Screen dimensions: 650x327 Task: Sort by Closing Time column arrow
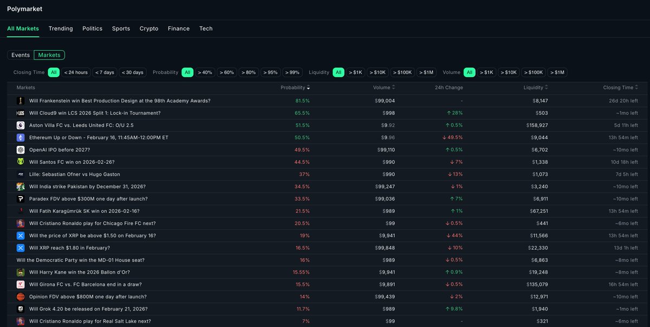tap(637, 88)
